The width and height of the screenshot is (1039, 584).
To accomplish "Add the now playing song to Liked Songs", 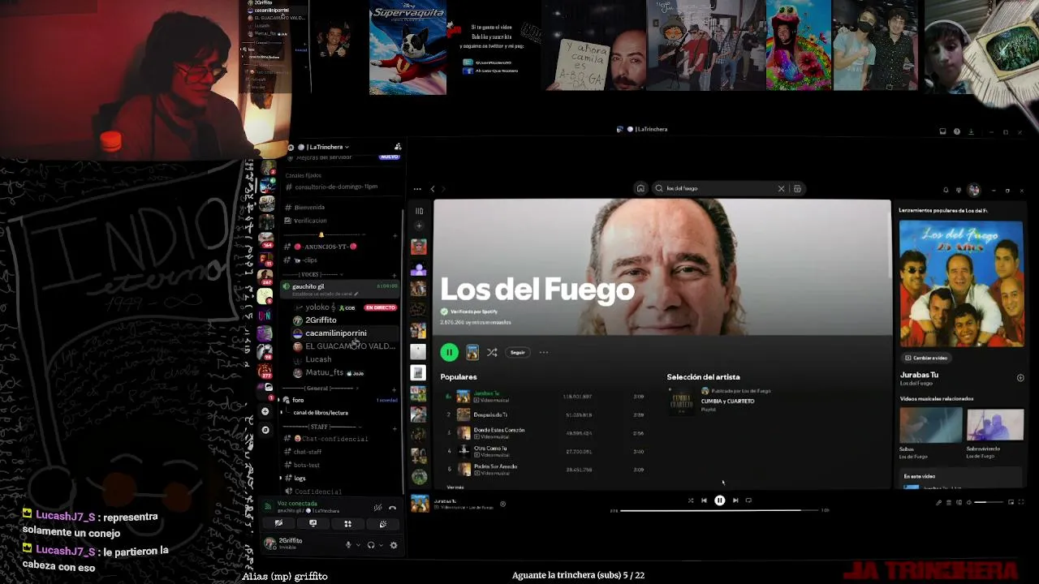I will [502, 504].
